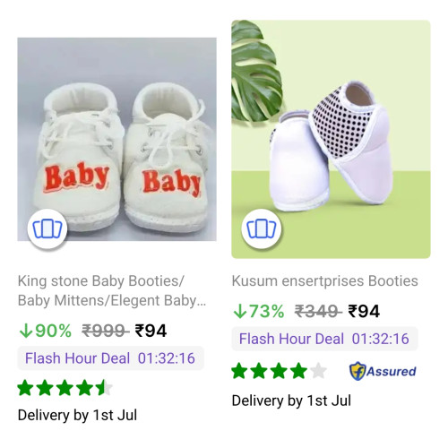Open the polka dot booties product image
Screen dimensions: 448x448
point(331,139)
